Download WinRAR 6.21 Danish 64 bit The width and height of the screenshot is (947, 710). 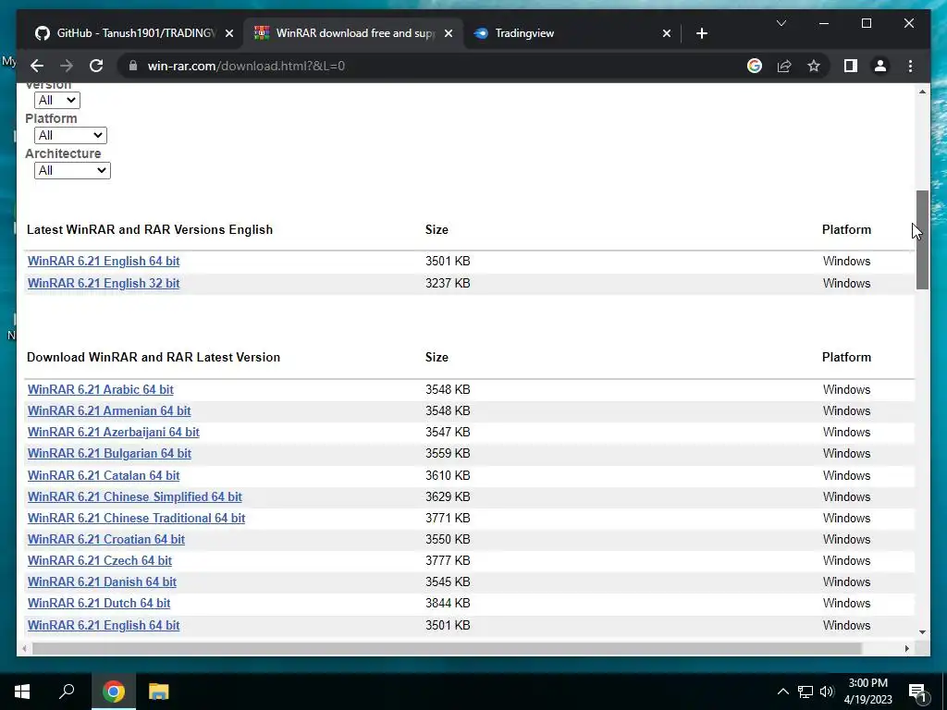pos(102,581)
